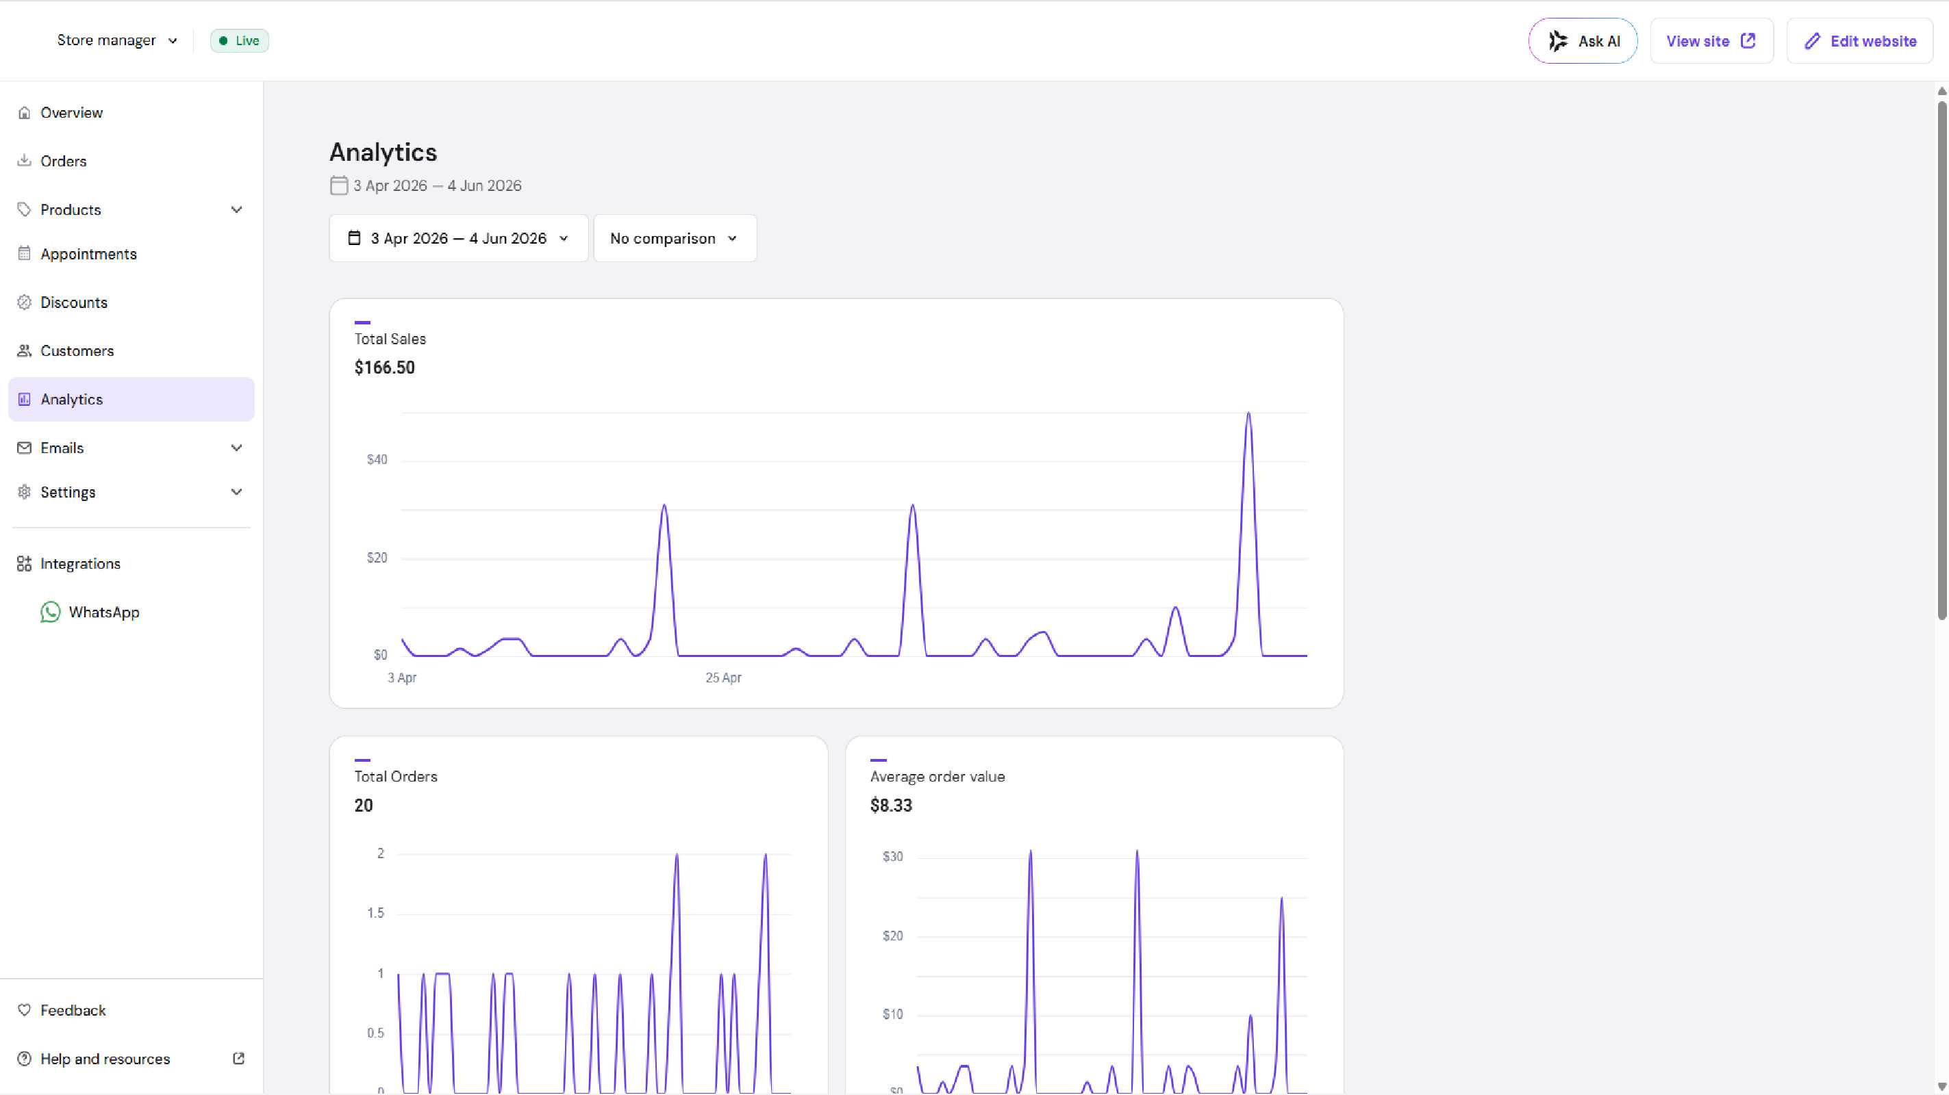Expand the Emails submenu chevron
Image resolution: width=1949 pixels, height=1095 pixels.
coord(237,448)
